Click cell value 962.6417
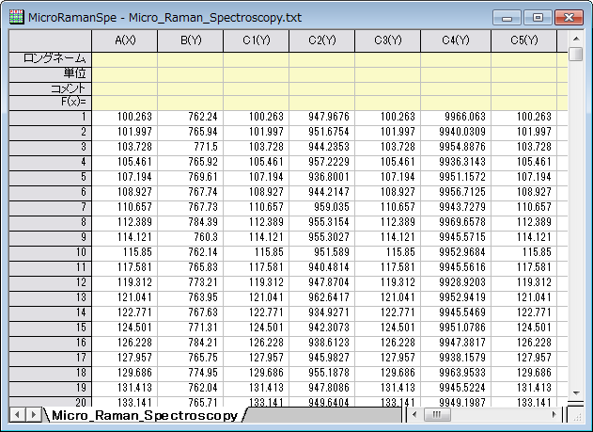This screenshot has width=593, height=432. coord(322,297)
